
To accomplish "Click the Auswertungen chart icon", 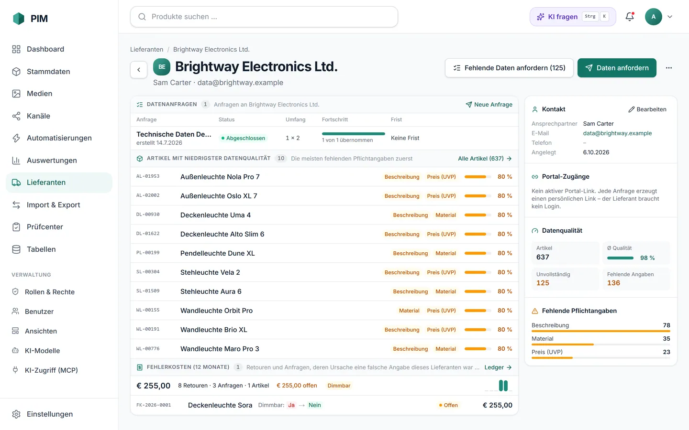I will (16, 161).
